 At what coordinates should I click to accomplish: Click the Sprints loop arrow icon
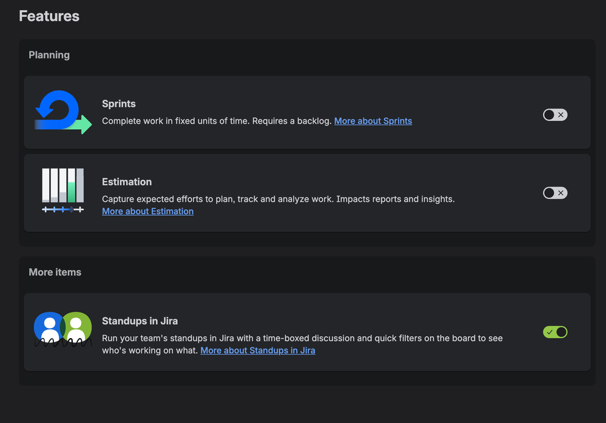[x=63, y=112]
